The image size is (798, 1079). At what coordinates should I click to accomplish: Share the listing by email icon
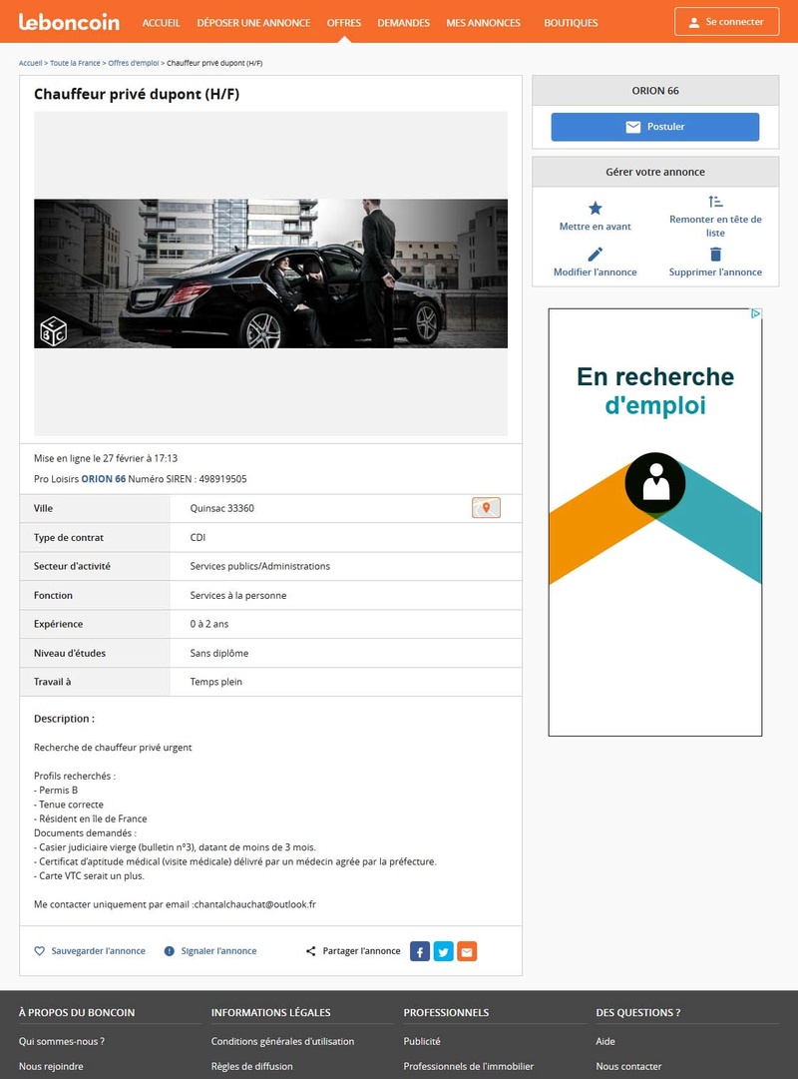point(467,951)
